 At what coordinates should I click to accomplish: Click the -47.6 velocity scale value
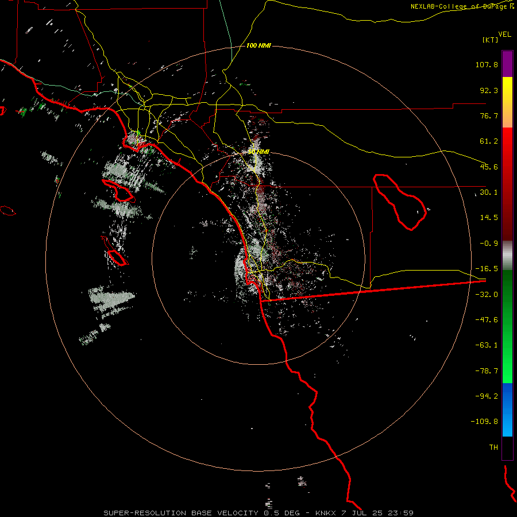(487, 320)
